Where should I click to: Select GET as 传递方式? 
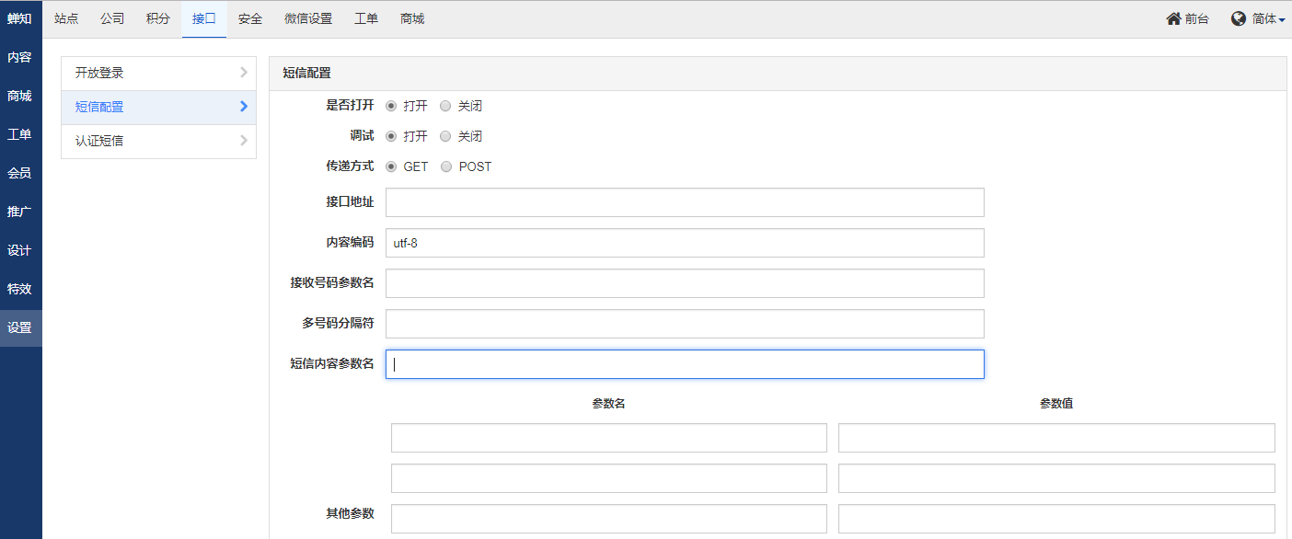(392, 166)
